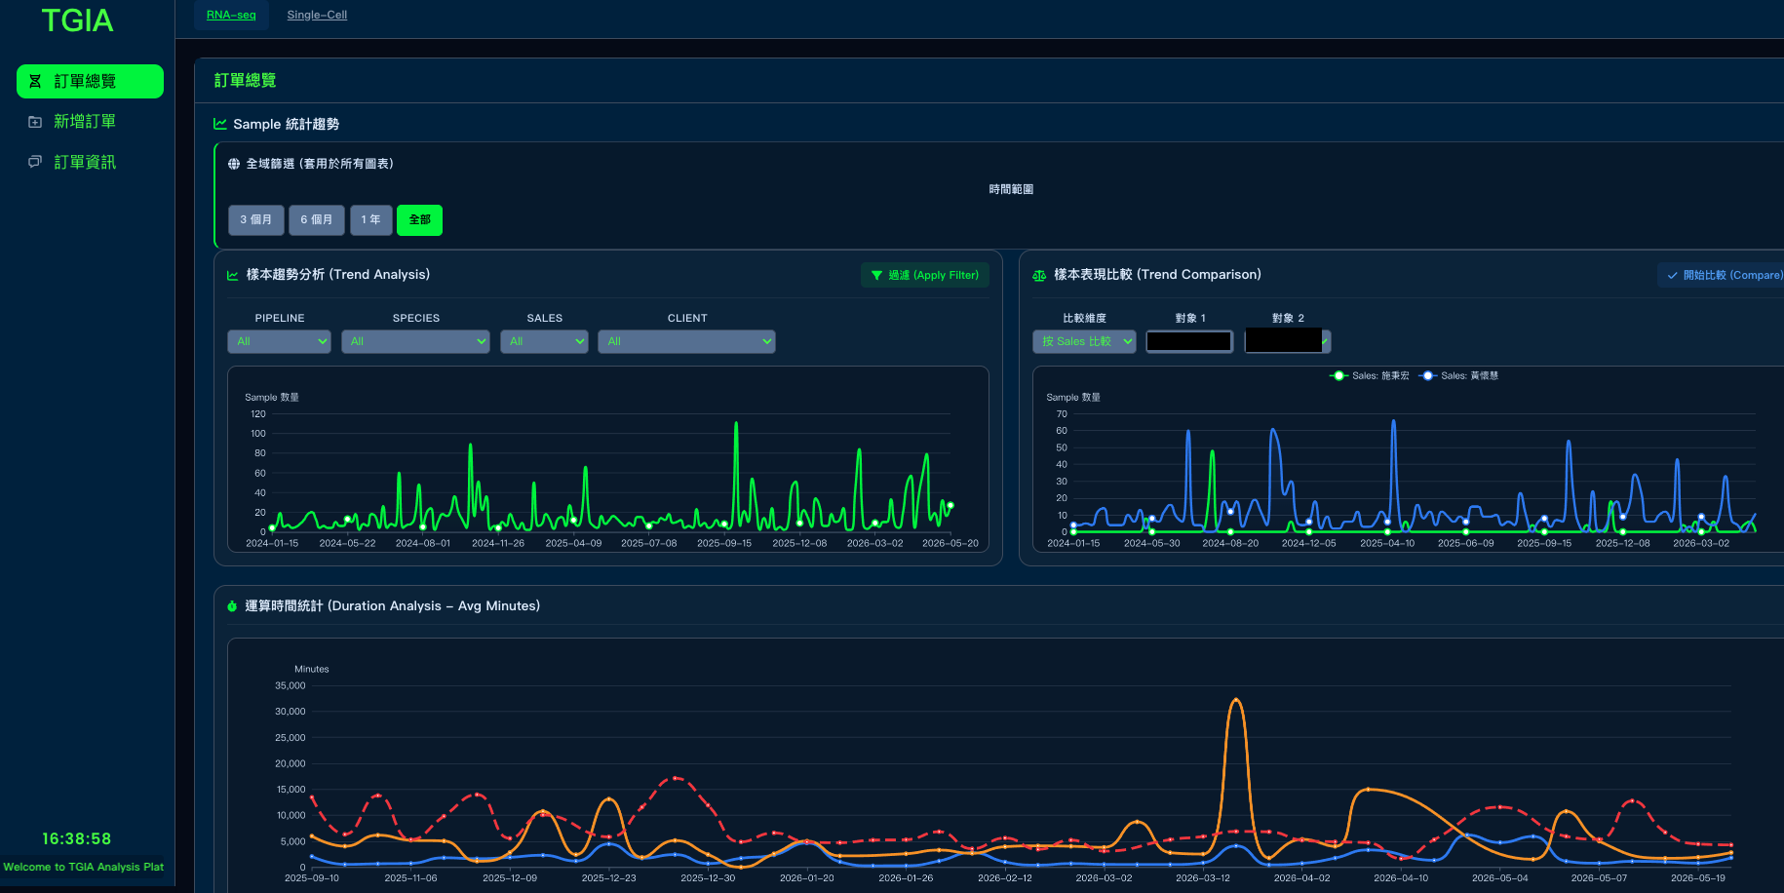Open the CLIENT filter dropdown

tap(686, 341)
